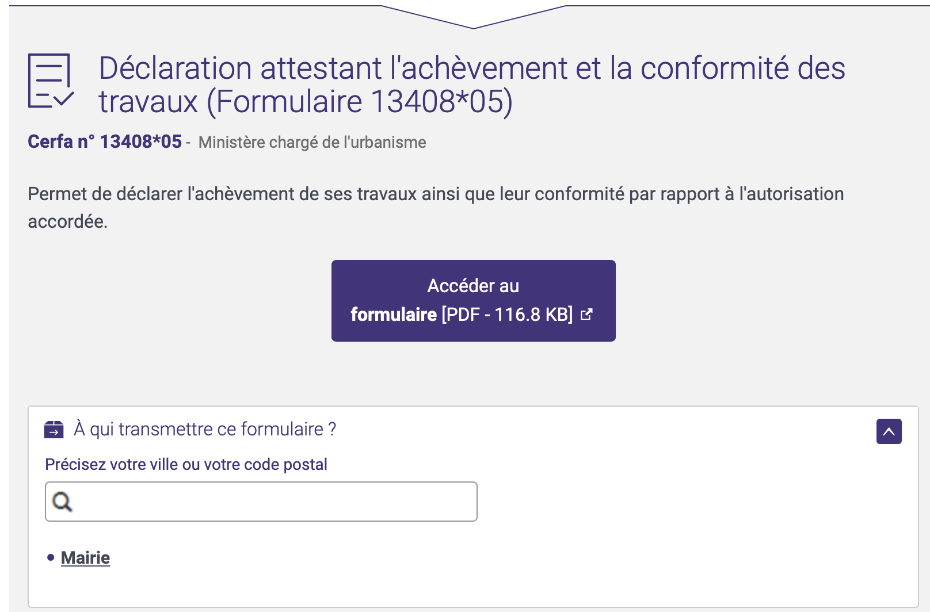
Task: Focus the city or postal code search box
Action: click(x=261, y=502)
